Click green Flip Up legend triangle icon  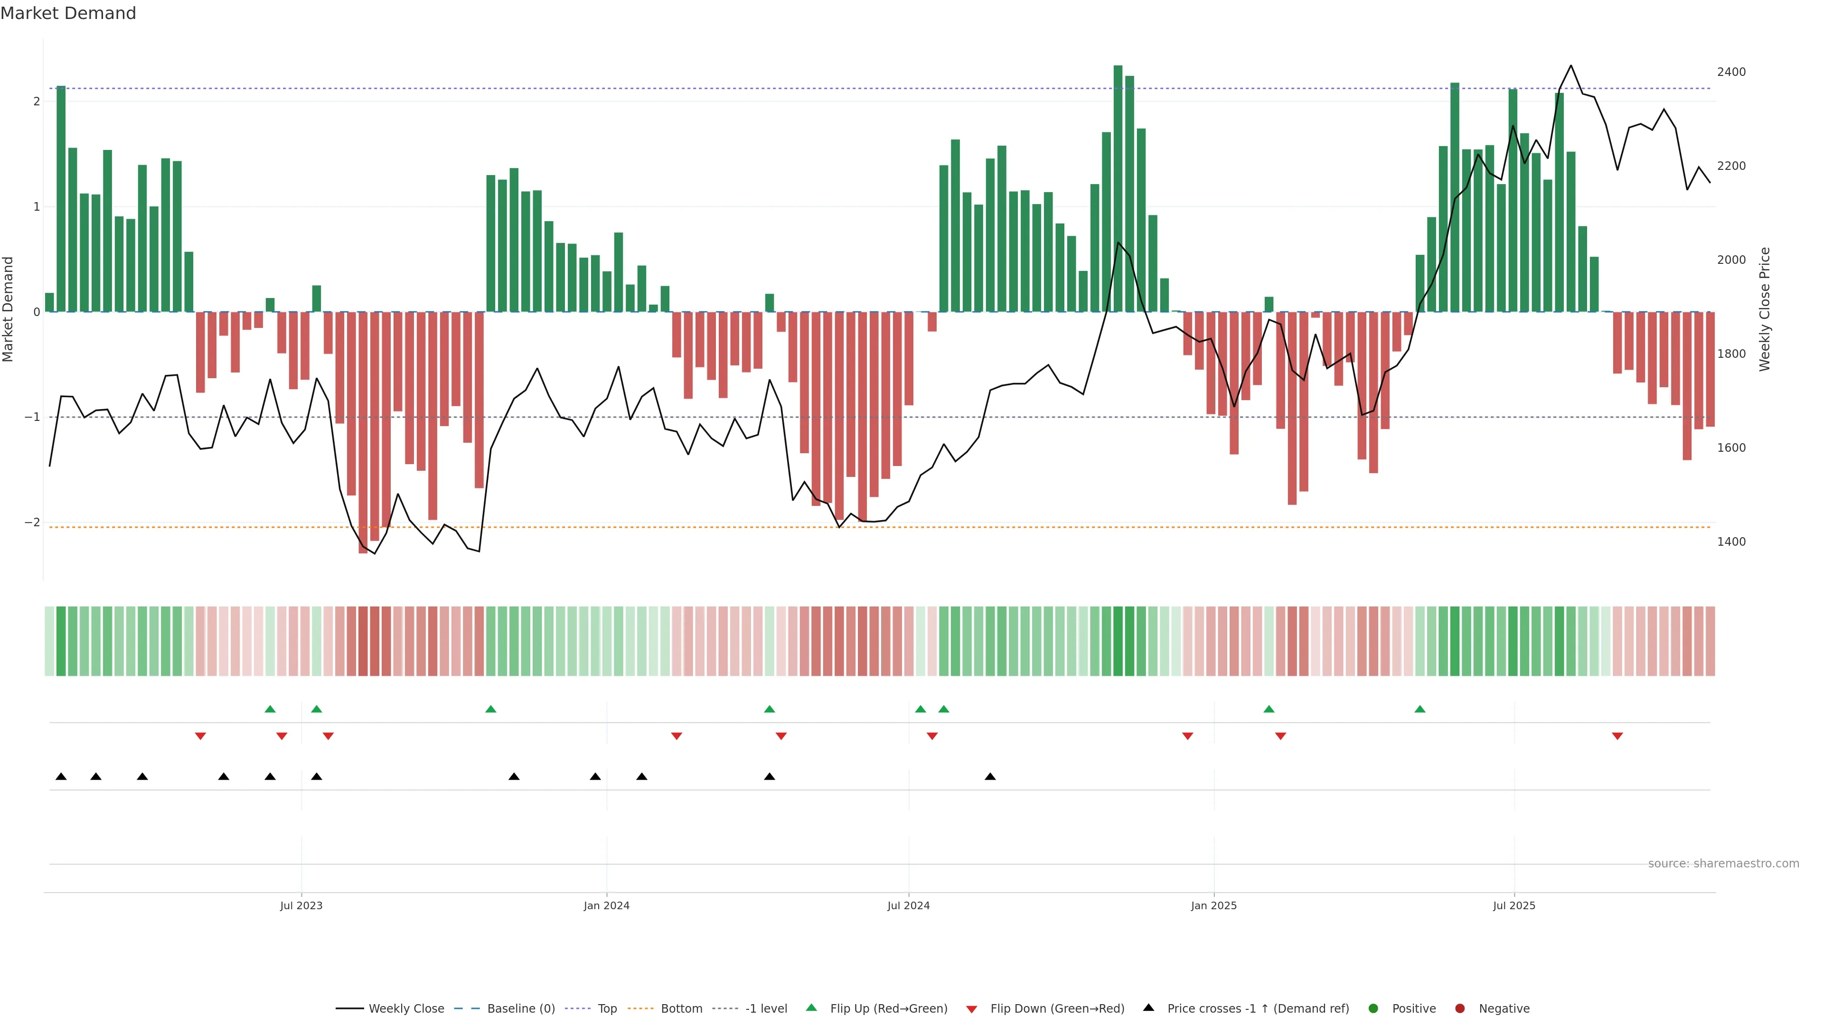[812, 1008]
